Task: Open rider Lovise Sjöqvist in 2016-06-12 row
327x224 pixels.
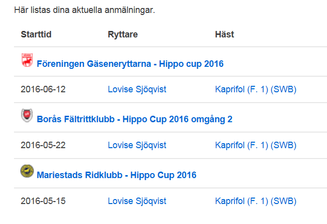Action: (137, 90)
